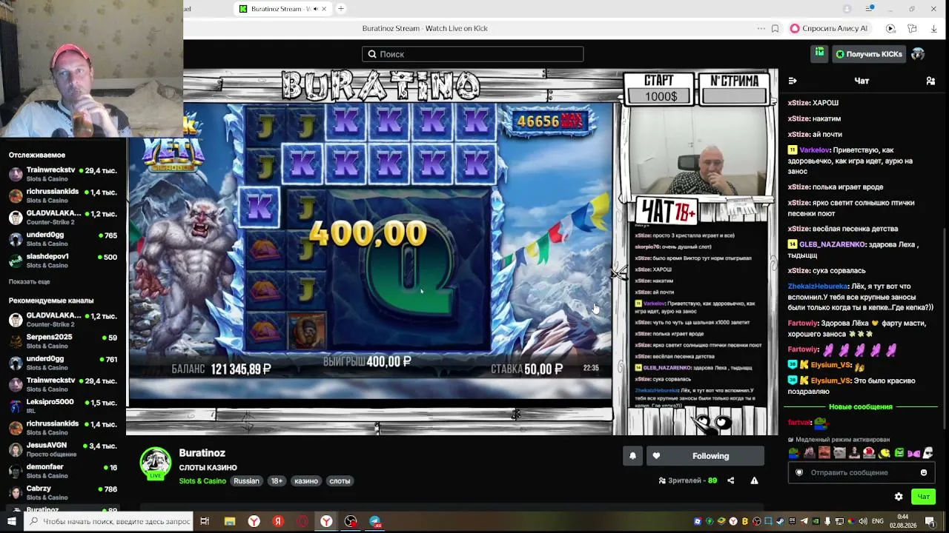Select the слоты tag
Screen dimensions: 949x533
click(340, 481)
